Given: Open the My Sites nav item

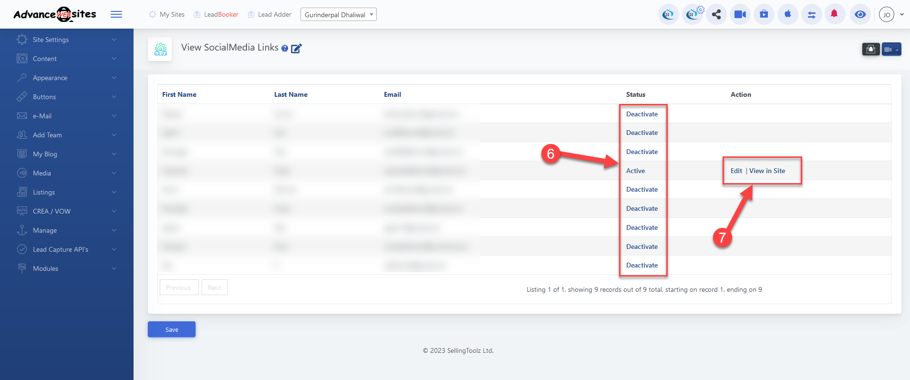Looking at the screenshot, I should tap(167, 14).
